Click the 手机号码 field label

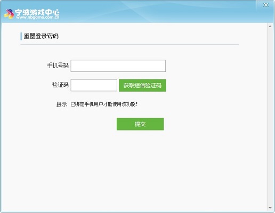[x=58, y=65]
